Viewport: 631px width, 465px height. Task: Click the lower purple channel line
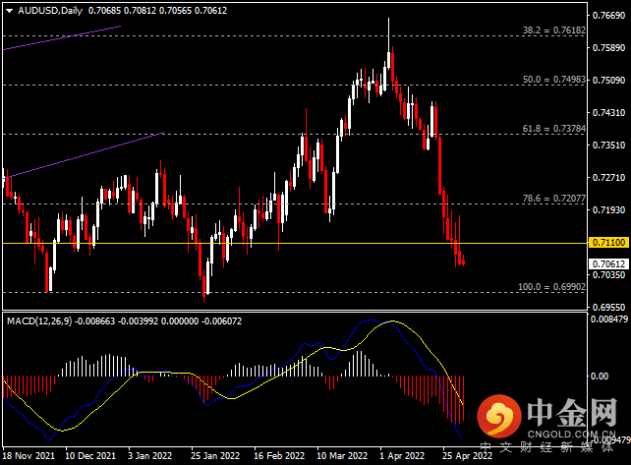click(x=84, y=155)
